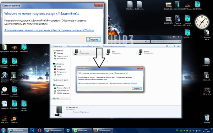Select the Корзина recycle bin desktop icon
Viewport: 213px width, 133px height.
pos(207,119)
